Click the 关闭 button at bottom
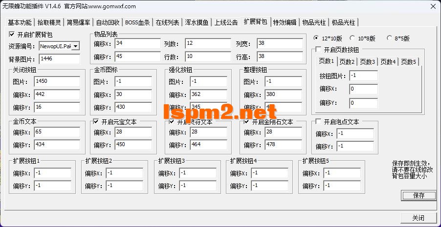This screenshot has height=227, width=441. click(x=418, y=218)
